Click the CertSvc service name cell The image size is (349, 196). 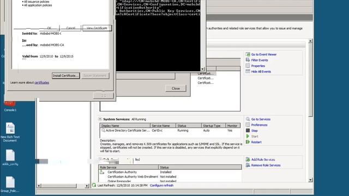tap(157, 131)
